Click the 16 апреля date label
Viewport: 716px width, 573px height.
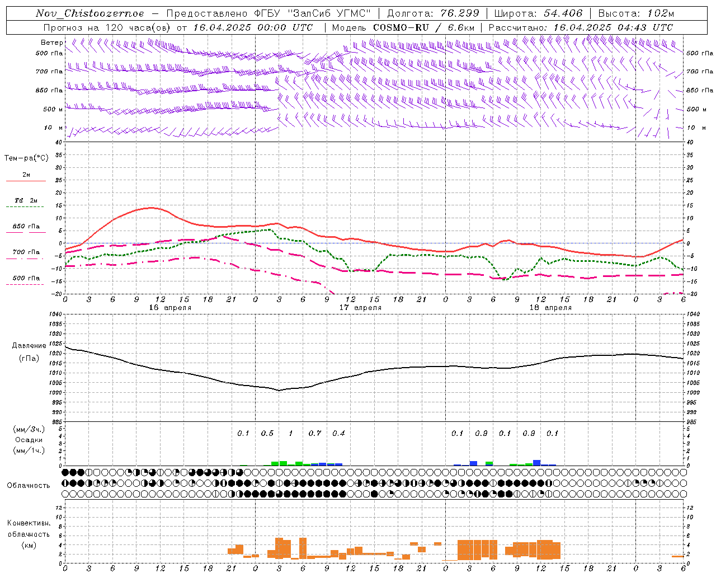point(170,308)
